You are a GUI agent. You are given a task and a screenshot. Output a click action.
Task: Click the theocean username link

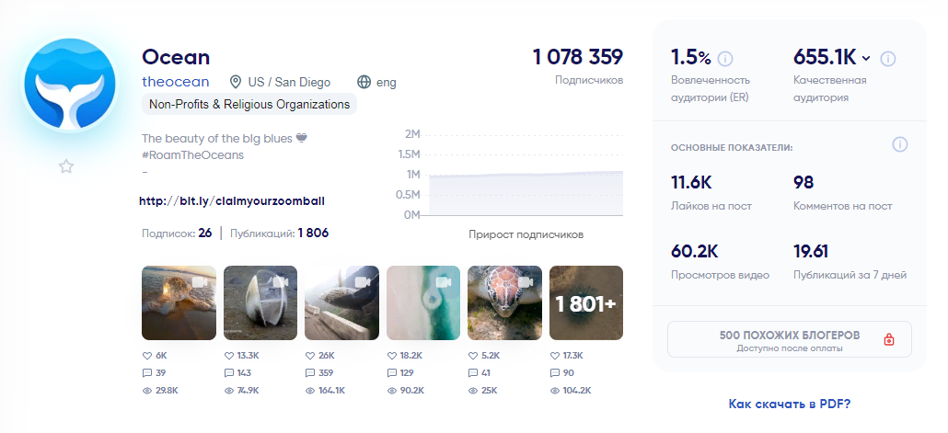pyautogui.click(x=175, y=82)
